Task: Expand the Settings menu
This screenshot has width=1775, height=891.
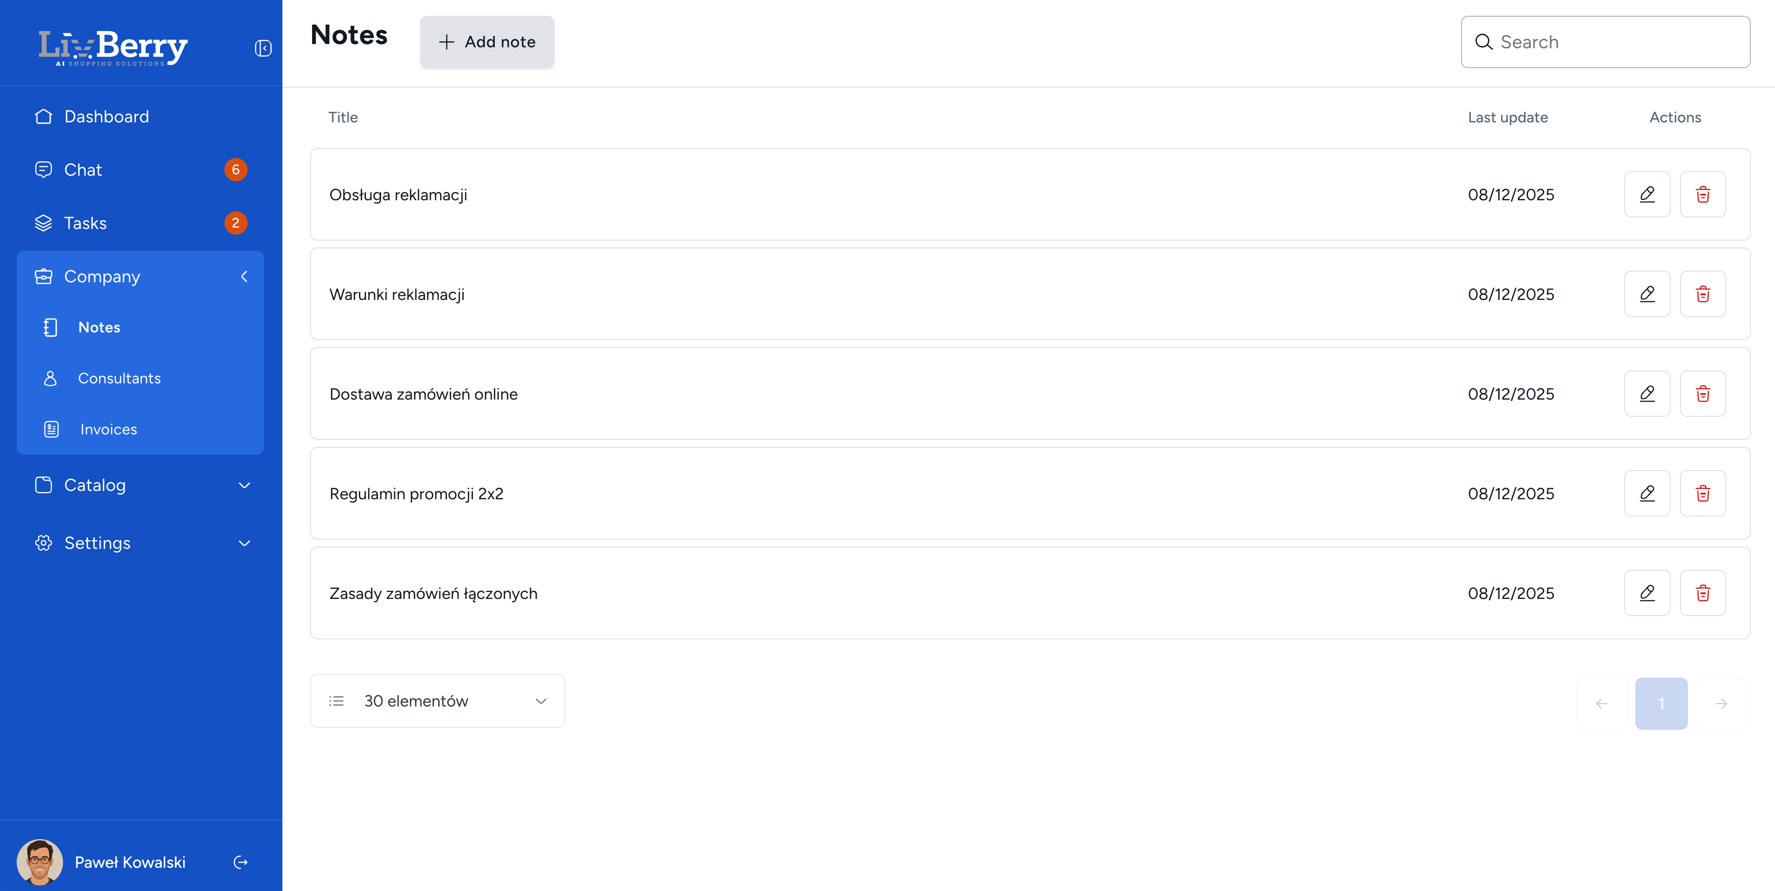Action: 244,543
